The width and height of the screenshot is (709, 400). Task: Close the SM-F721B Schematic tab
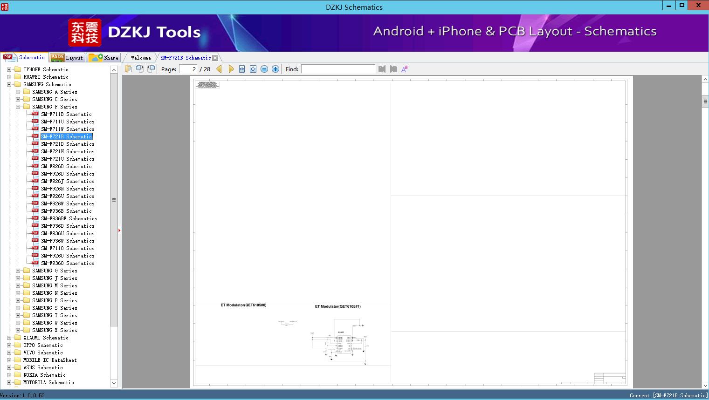pos(215,58)
